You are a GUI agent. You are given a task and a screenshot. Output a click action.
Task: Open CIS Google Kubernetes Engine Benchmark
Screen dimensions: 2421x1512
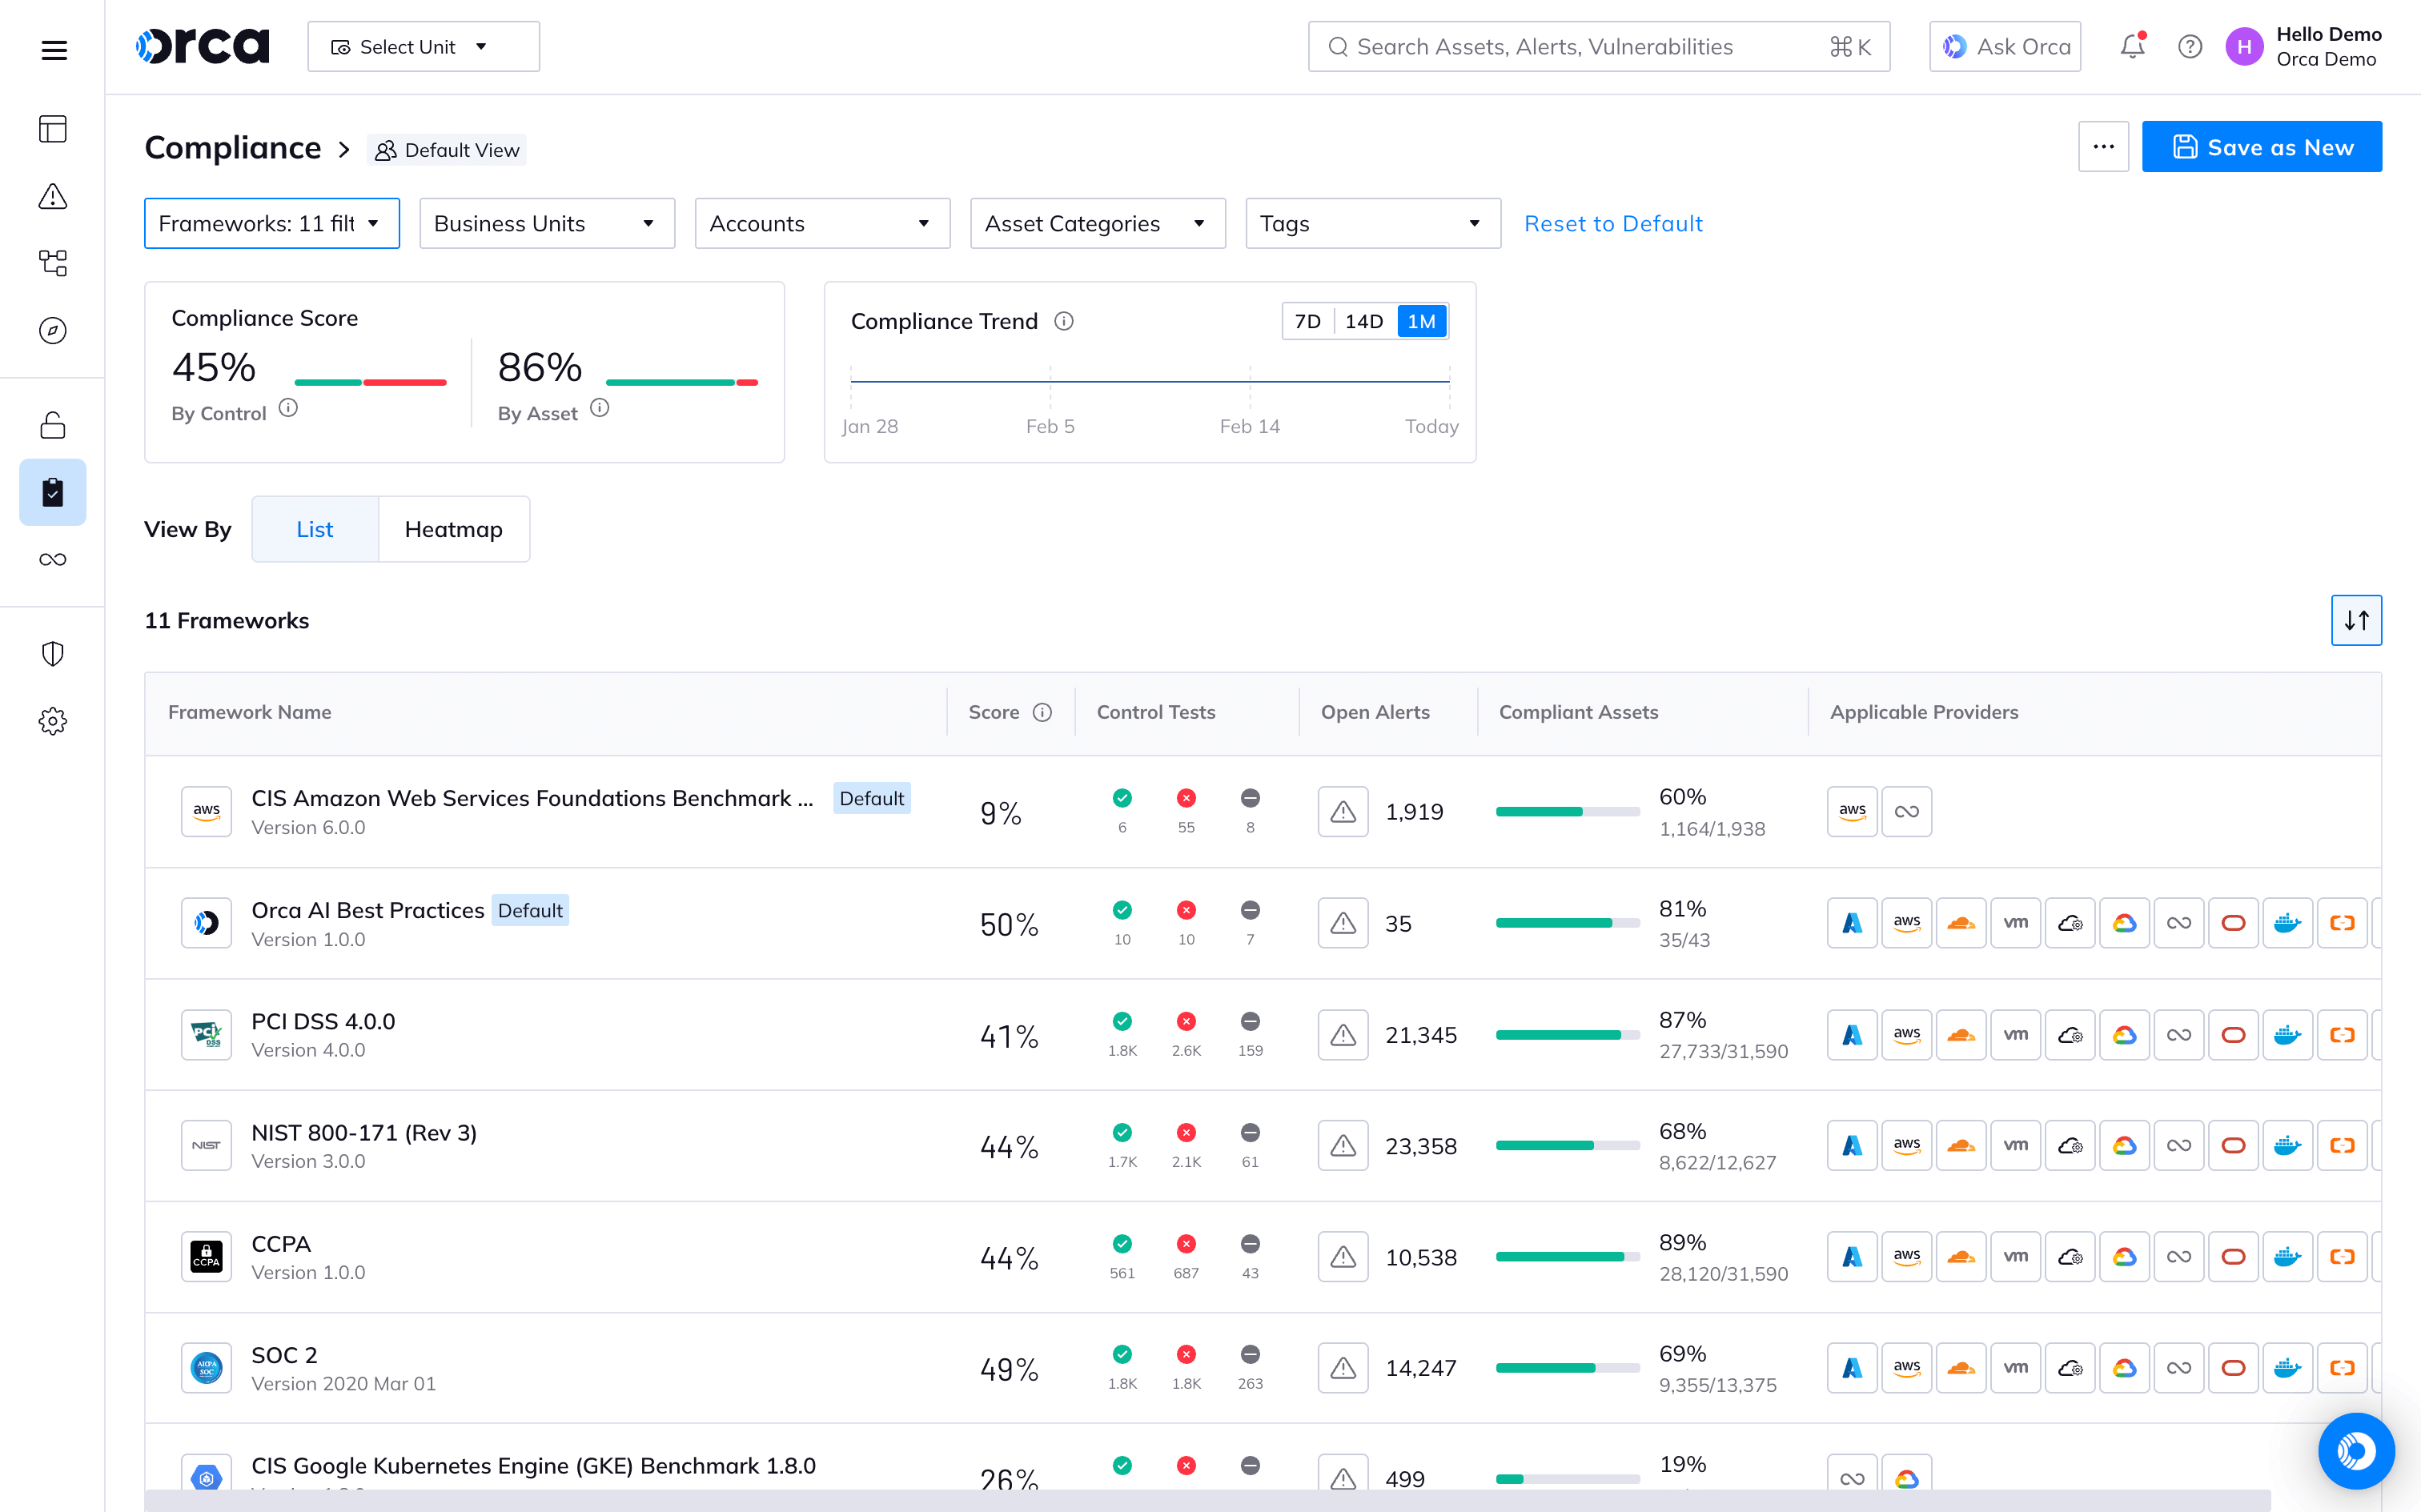(533, 1466)
